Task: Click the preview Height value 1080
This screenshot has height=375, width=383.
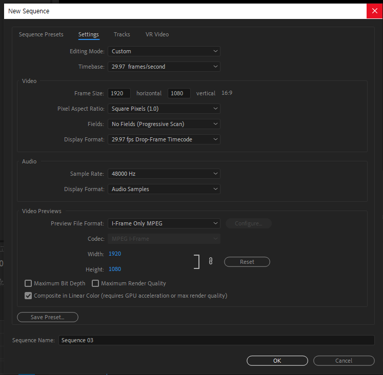Action: pos(115,269)
